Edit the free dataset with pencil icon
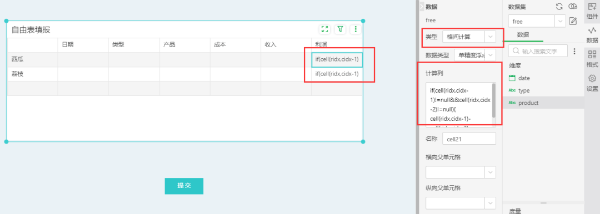The height and width of the screenshot is (214, 600). (x=573, y=21)
